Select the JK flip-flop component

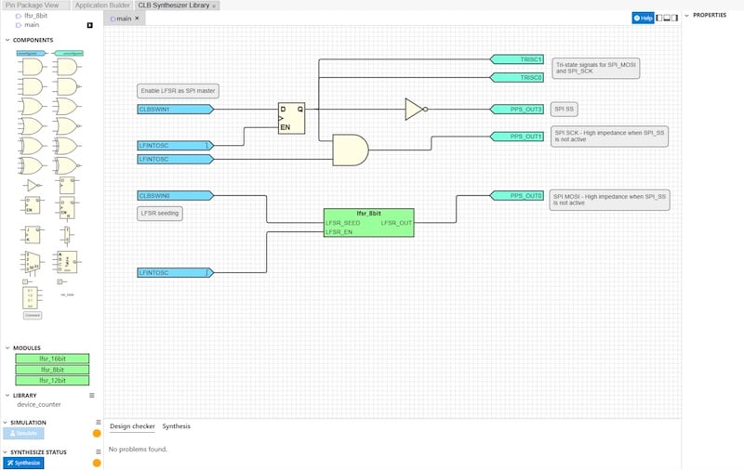[32, 234]
